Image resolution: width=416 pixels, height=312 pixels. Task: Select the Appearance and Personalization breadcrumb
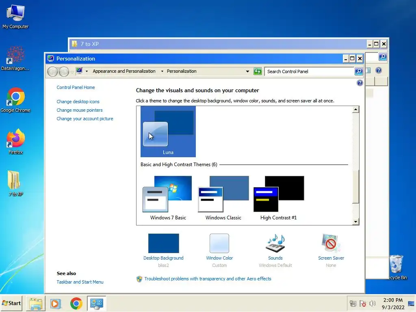[124, 71]
